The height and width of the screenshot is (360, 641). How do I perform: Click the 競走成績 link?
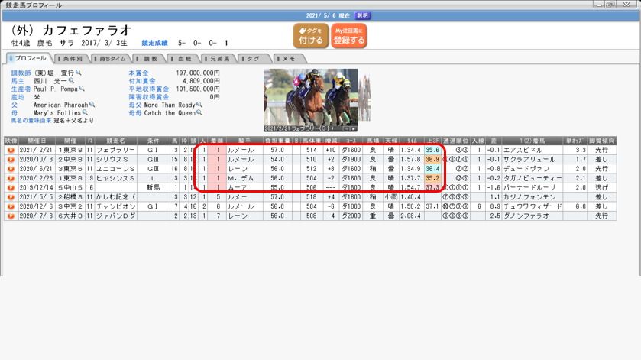[x=154, y=44]
